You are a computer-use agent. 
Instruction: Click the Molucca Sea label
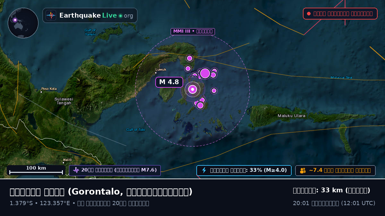[341, 77]
